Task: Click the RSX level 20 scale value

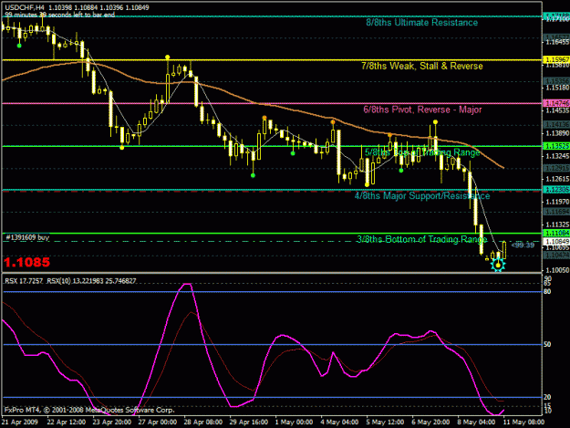Action: point(547,397)
